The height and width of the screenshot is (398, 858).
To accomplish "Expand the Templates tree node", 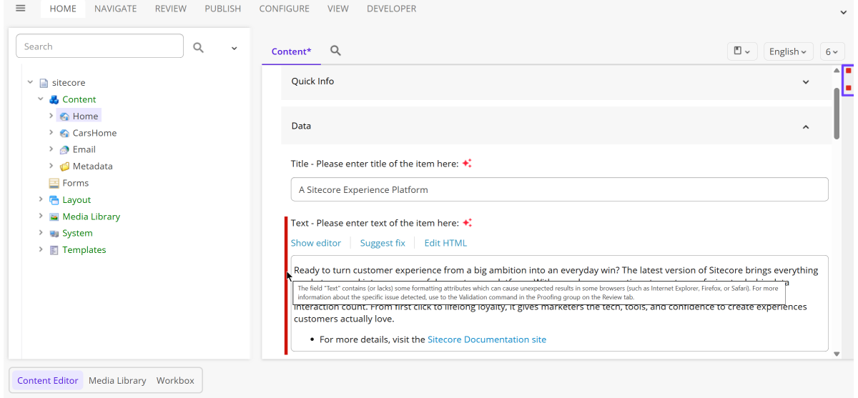I will pos(41,249).
